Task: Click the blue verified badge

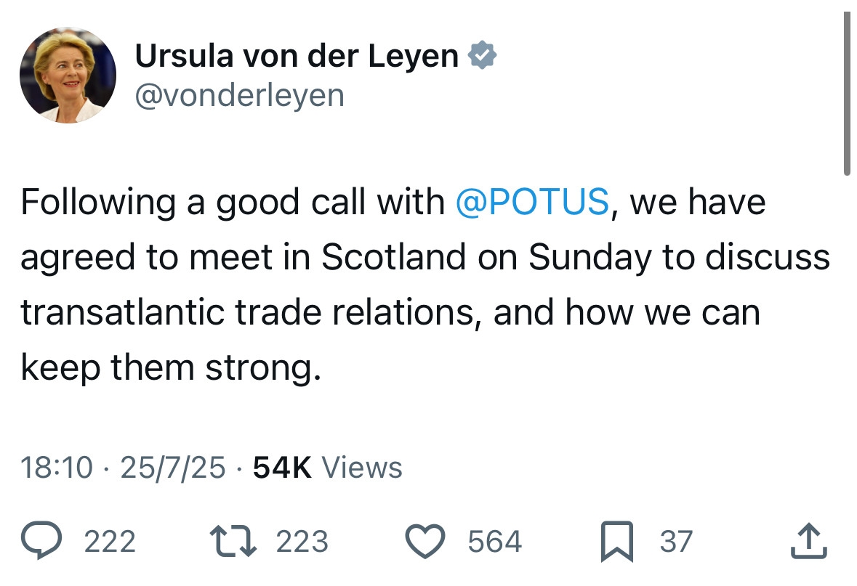Action: click(x=481, y=57)
